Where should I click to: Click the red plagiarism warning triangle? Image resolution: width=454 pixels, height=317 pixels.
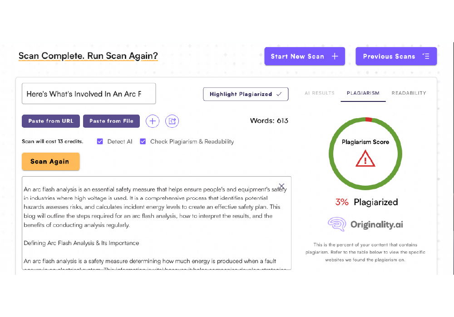coord(365,158)
